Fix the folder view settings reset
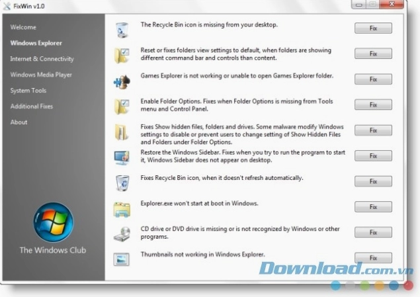 pos(373,54)
